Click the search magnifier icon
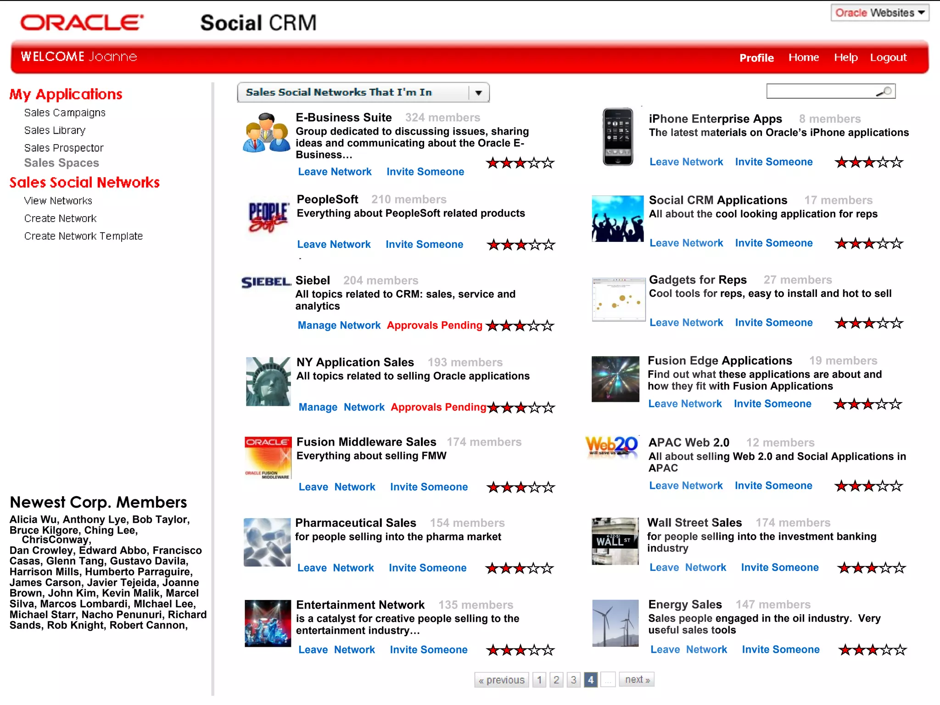 pos(884,91)
